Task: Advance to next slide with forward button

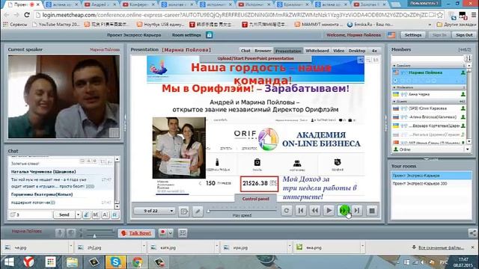Action: click(344, 211)
